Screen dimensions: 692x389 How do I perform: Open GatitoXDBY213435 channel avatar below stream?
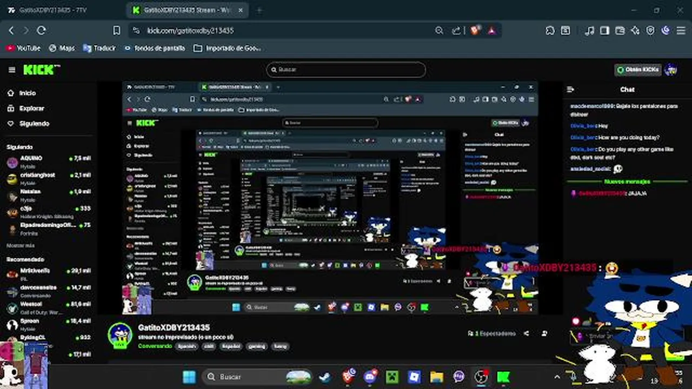(120, 336)
